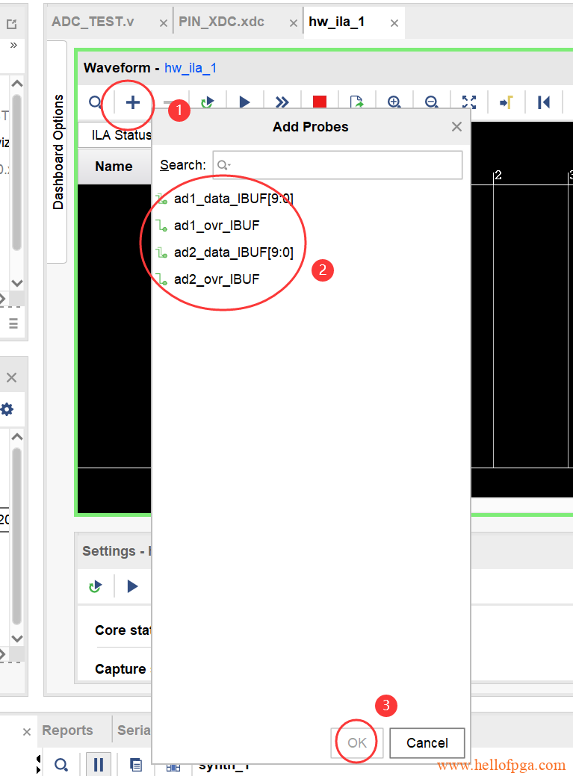Open the PIN_XDC.xdc tab
The image size is (573, 776).
coord(221,22)
